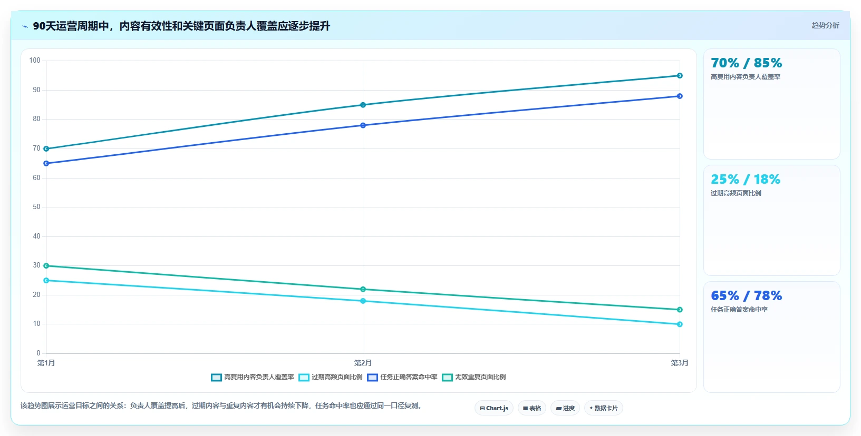Click the 100 y-axis label

pos(35,61)
